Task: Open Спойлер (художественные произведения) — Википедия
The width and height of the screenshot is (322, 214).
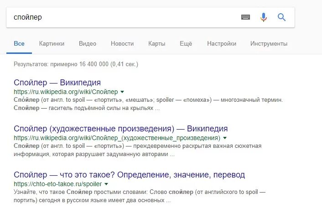Action: [121, 129]
